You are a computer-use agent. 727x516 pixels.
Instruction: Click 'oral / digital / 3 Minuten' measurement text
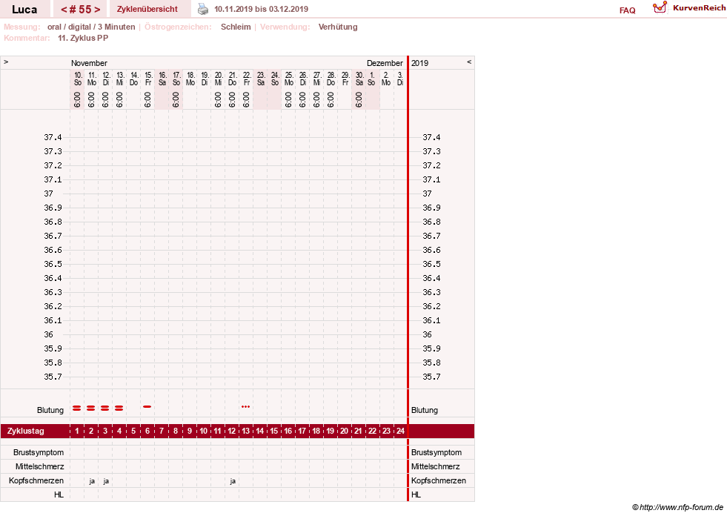tap(91, 27)
